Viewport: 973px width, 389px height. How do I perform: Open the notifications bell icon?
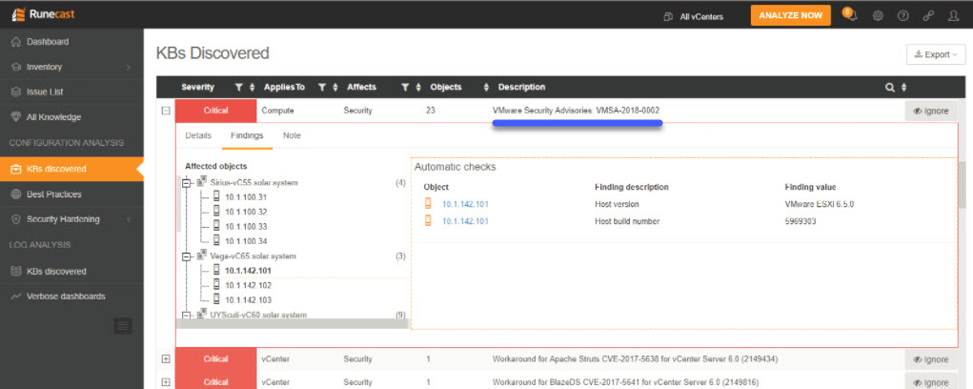click(x=849, y=15)
